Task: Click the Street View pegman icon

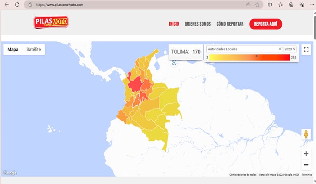Action: click(306, 135)
